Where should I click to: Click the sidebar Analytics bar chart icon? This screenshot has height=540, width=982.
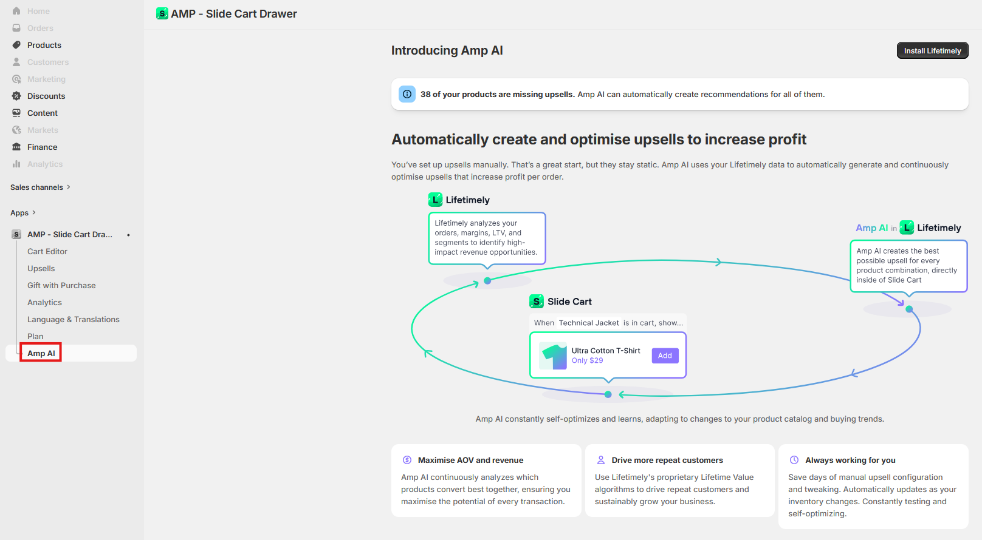[x=16, y=164]
